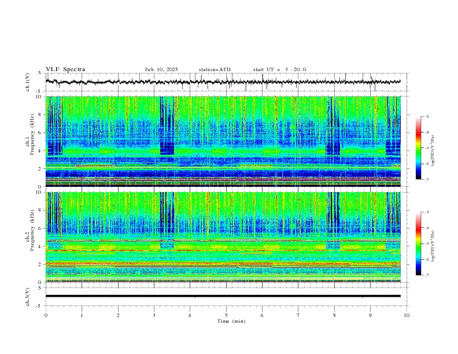Click the ch.3 flat waveform trace
This screenshot has width=458, height=354.
point(223,296)
